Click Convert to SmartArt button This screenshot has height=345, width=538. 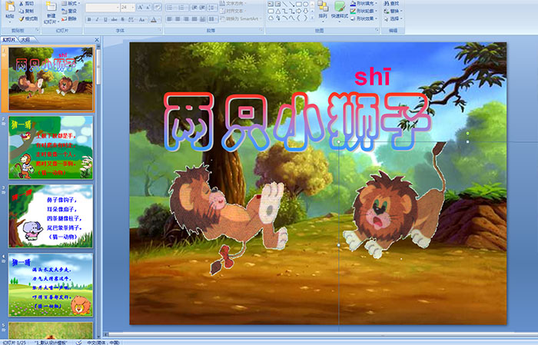pyautogui.click(x=241, y=18)
